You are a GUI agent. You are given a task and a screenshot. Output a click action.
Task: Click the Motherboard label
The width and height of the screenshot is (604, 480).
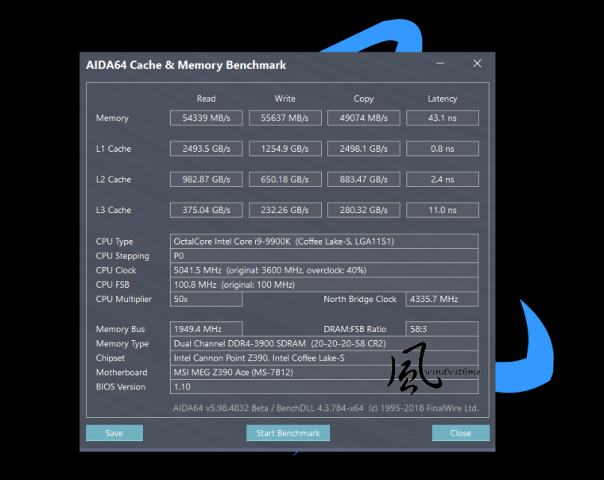click(122, 373)
